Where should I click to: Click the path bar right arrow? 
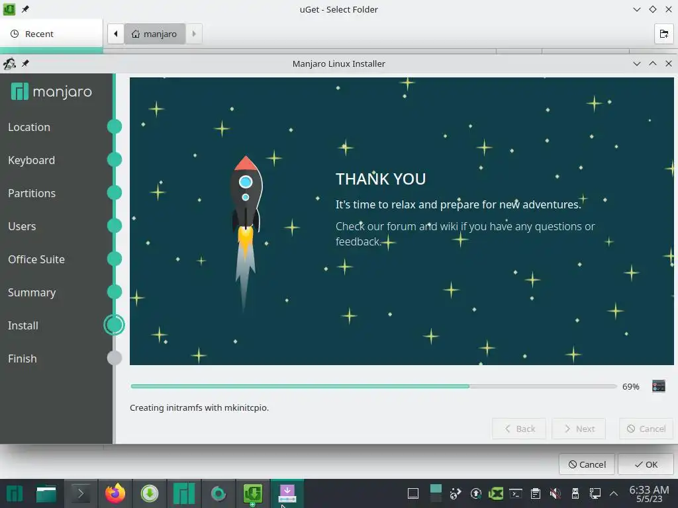pos(194,34)
